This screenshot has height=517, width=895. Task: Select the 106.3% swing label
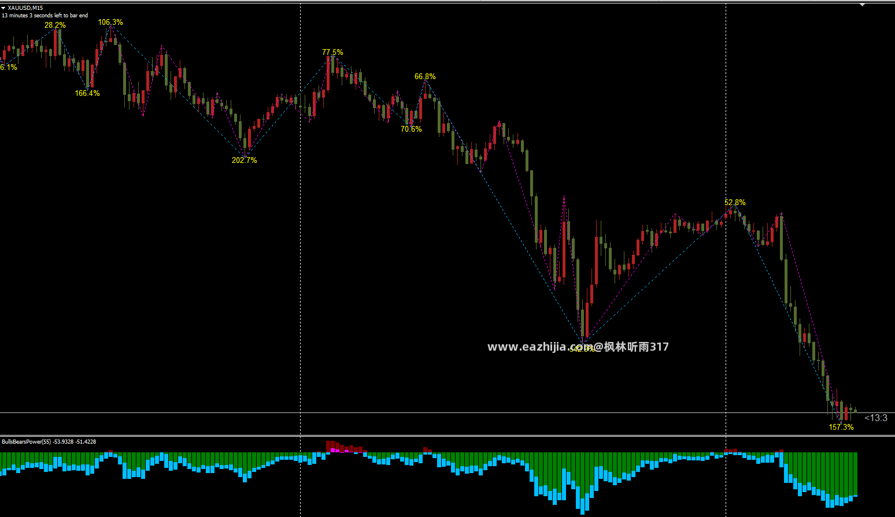[110, 22]
